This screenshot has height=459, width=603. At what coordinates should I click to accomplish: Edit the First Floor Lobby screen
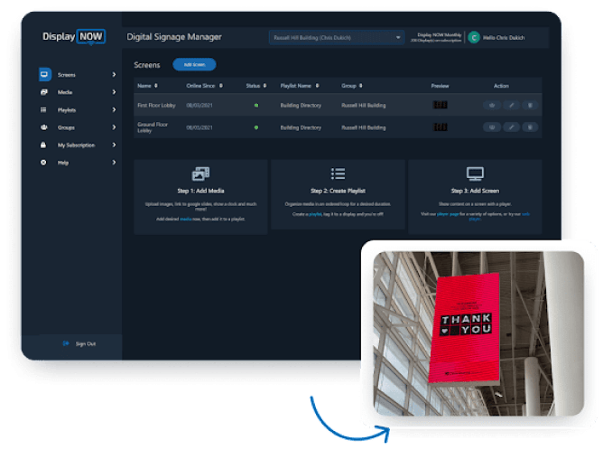point(511,105)
